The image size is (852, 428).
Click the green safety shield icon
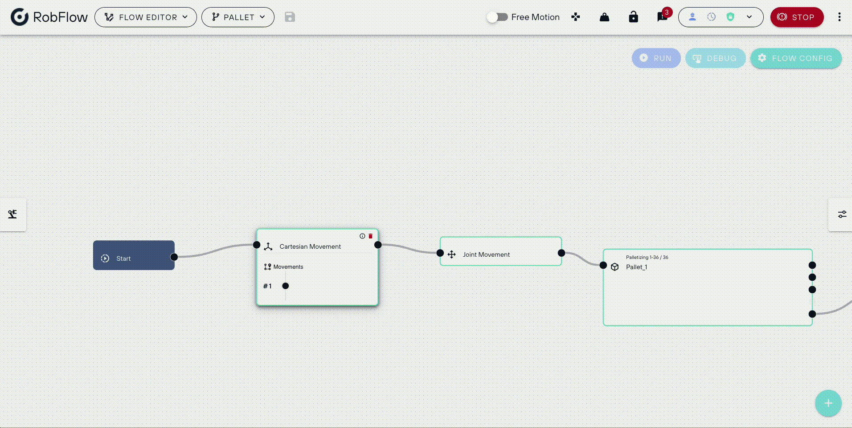[730, 16]
